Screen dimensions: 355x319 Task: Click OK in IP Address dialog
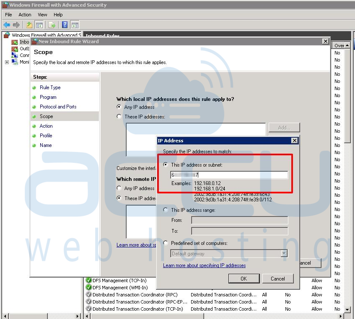point(244,278)
